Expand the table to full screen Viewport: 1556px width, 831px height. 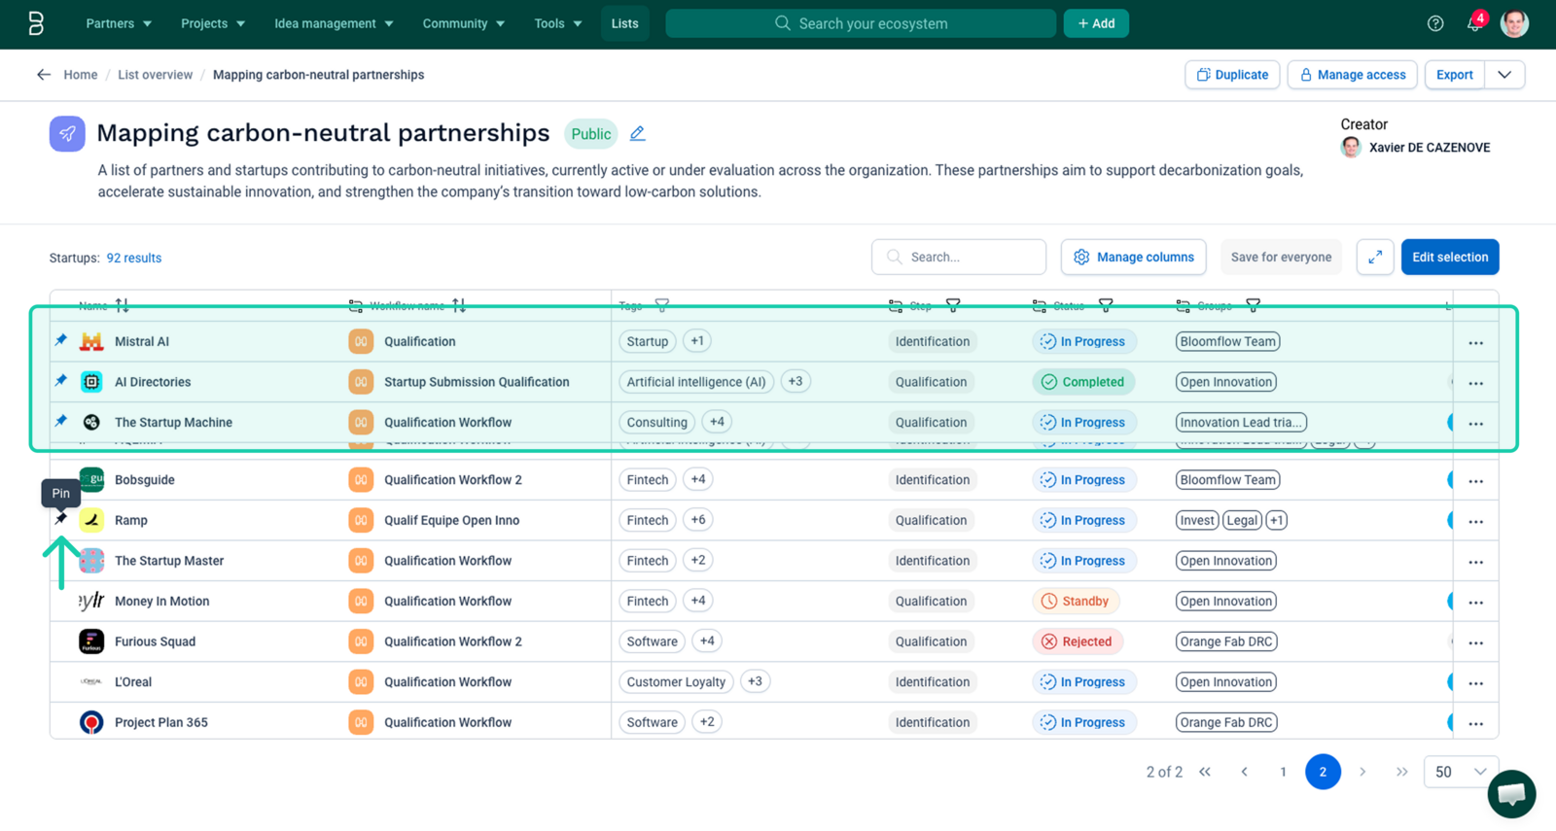tap(1375, 258)
